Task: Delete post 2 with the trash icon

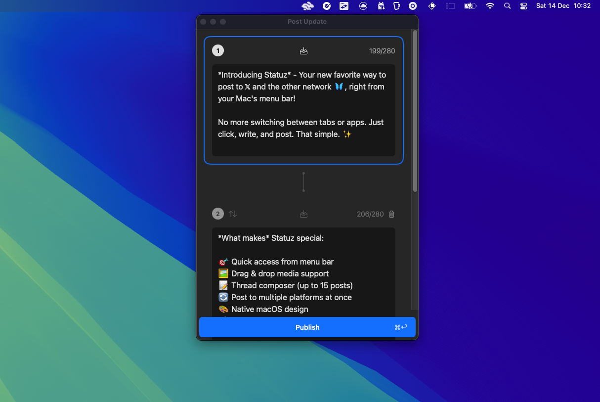Action: point(391,214)
